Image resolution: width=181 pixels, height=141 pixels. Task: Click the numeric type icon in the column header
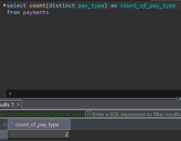click(x=12, y=123)
